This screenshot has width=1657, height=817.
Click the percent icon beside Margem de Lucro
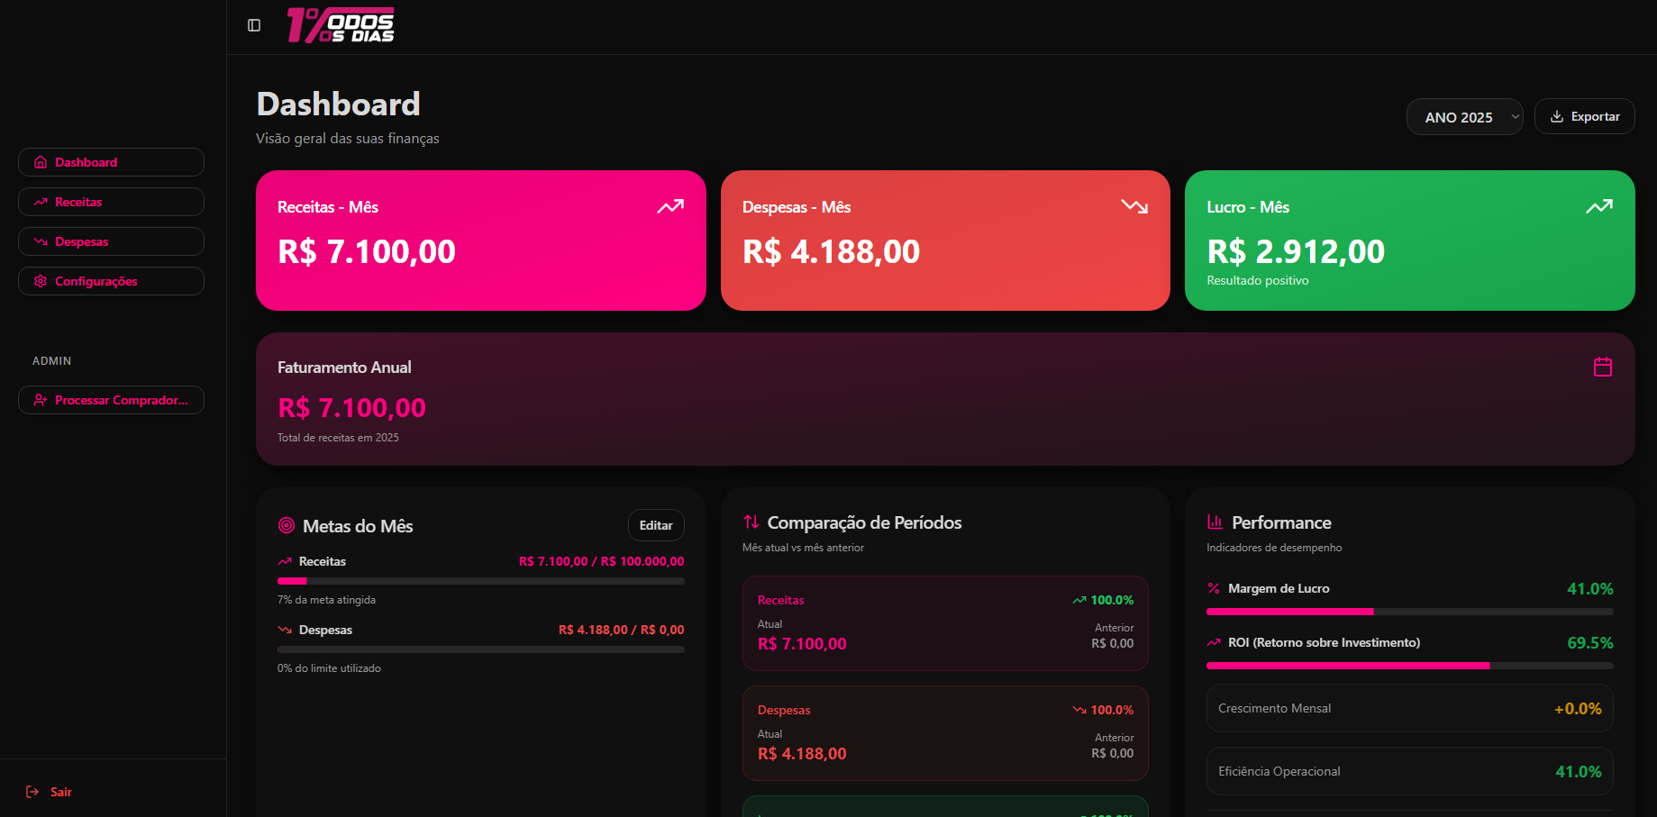pos(1214,588)
